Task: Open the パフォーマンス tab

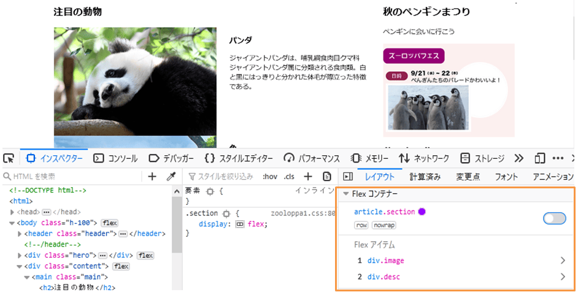Action: [x=312, y=158]
